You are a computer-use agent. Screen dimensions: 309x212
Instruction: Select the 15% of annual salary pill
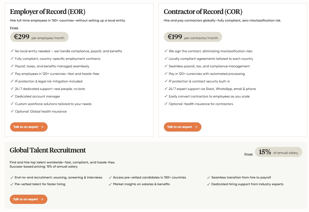point(278,152)
